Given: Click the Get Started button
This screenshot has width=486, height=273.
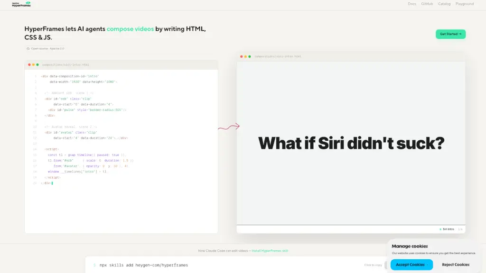Looking at the screenshot, I should pos(451,34).
